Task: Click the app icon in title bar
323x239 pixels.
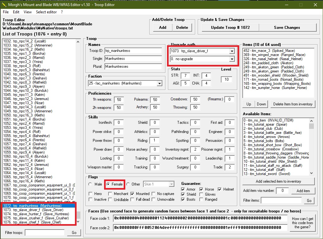Action: tap(4, 4)
